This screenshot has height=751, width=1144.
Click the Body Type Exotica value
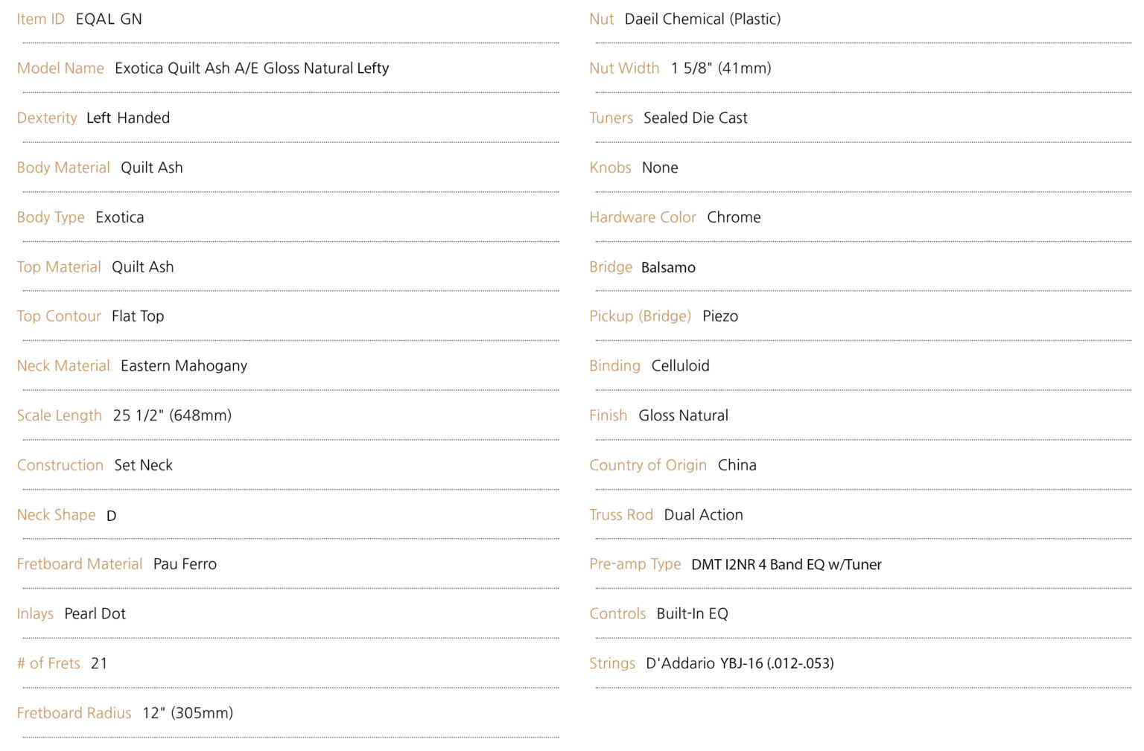[120, 217]
